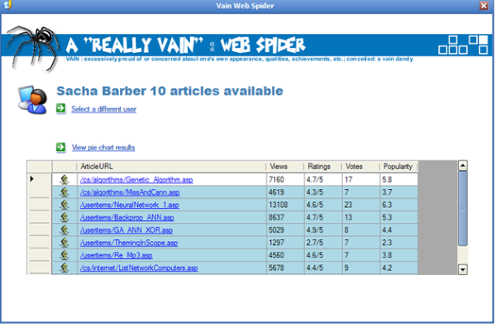Click the green arrow beside View pie chart results
The width and height of the screenshot is (496, 326).
pyautogui.click(x=60, y=147)
